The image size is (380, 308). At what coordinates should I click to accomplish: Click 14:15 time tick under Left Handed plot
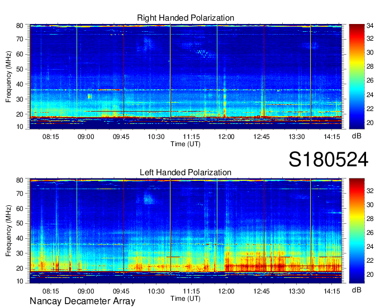tap(332, 291)
